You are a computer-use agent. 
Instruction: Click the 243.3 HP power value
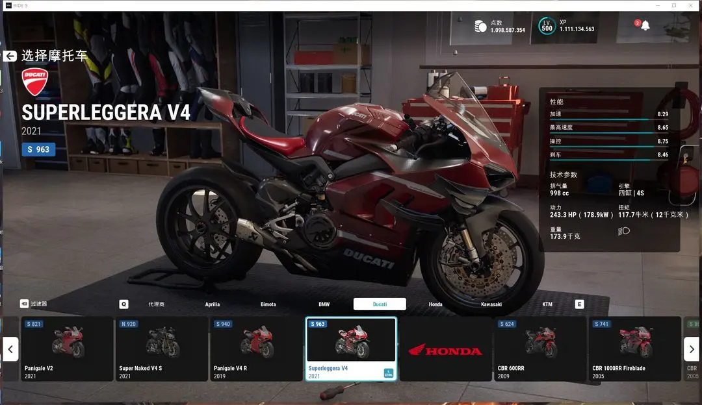click(x=582, y=215)
